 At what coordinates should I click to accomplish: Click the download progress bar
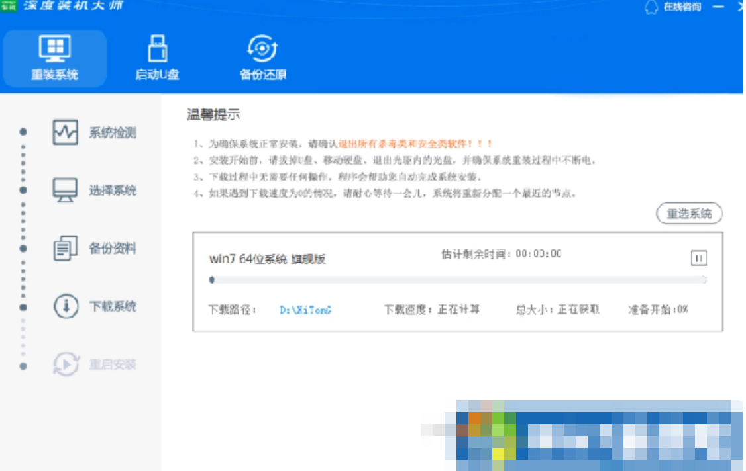click(458, 280)
